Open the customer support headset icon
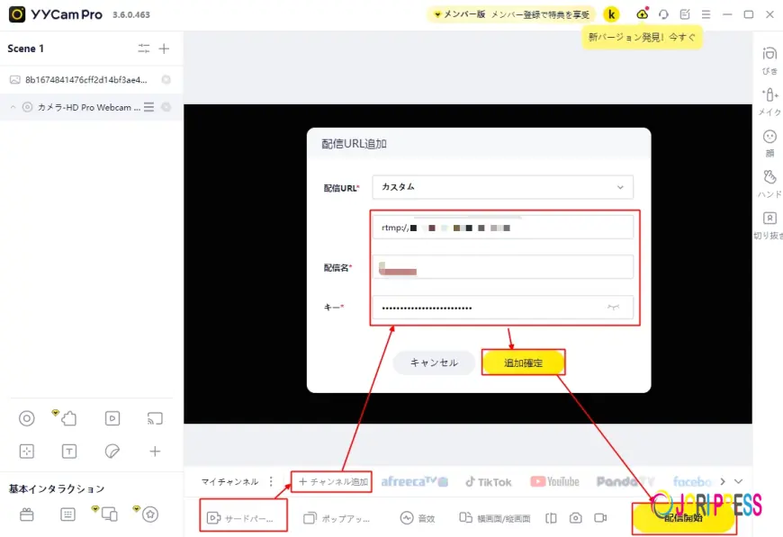 pyautogui.click(x=663, y=14)
